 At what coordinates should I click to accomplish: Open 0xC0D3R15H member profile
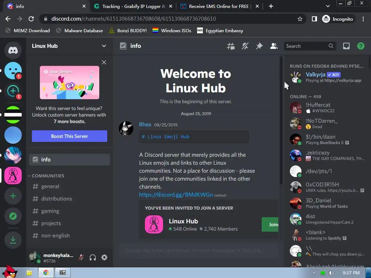click(x=327, y=187)
